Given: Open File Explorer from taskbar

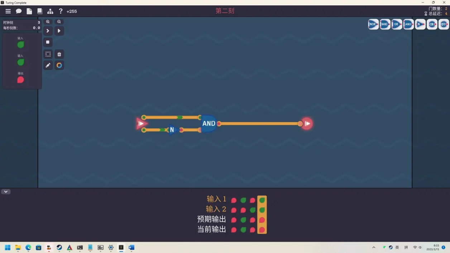Looking at the screenshot, I should coord(18,247).
